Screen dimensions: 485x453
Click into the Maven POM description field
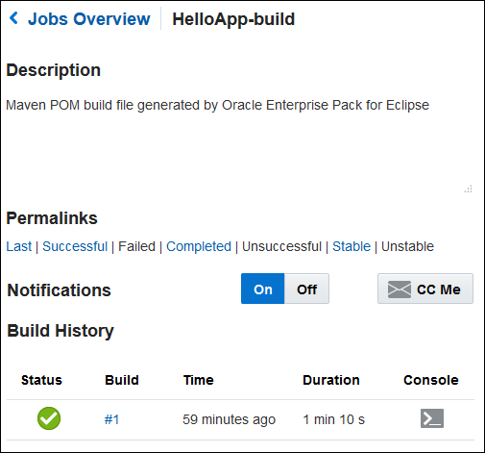[239, 144]
